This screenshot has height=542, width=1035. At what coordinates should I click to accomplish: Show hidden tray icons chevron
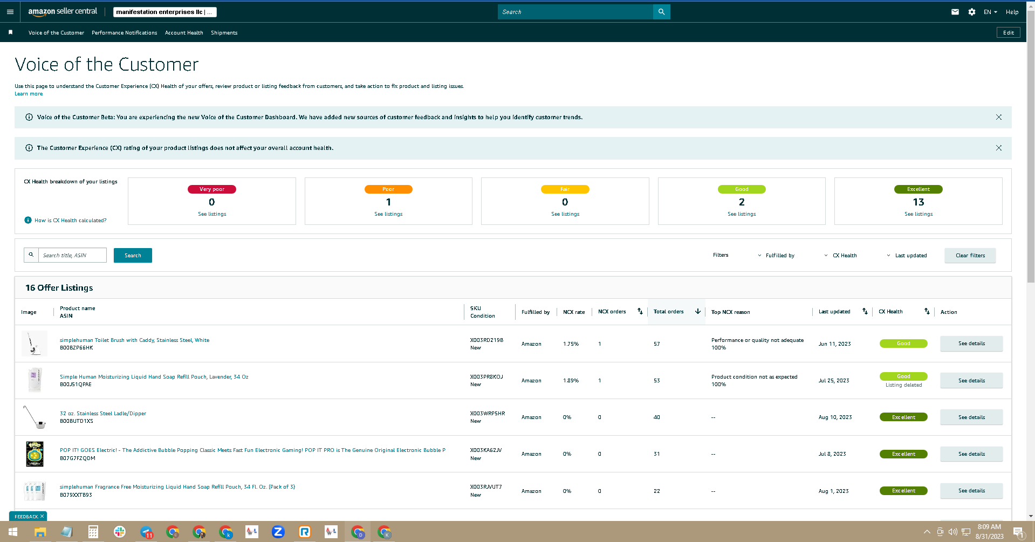click(927, 532)
